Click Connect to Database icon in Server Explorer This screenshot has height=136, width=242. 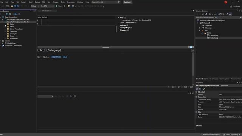7,14
